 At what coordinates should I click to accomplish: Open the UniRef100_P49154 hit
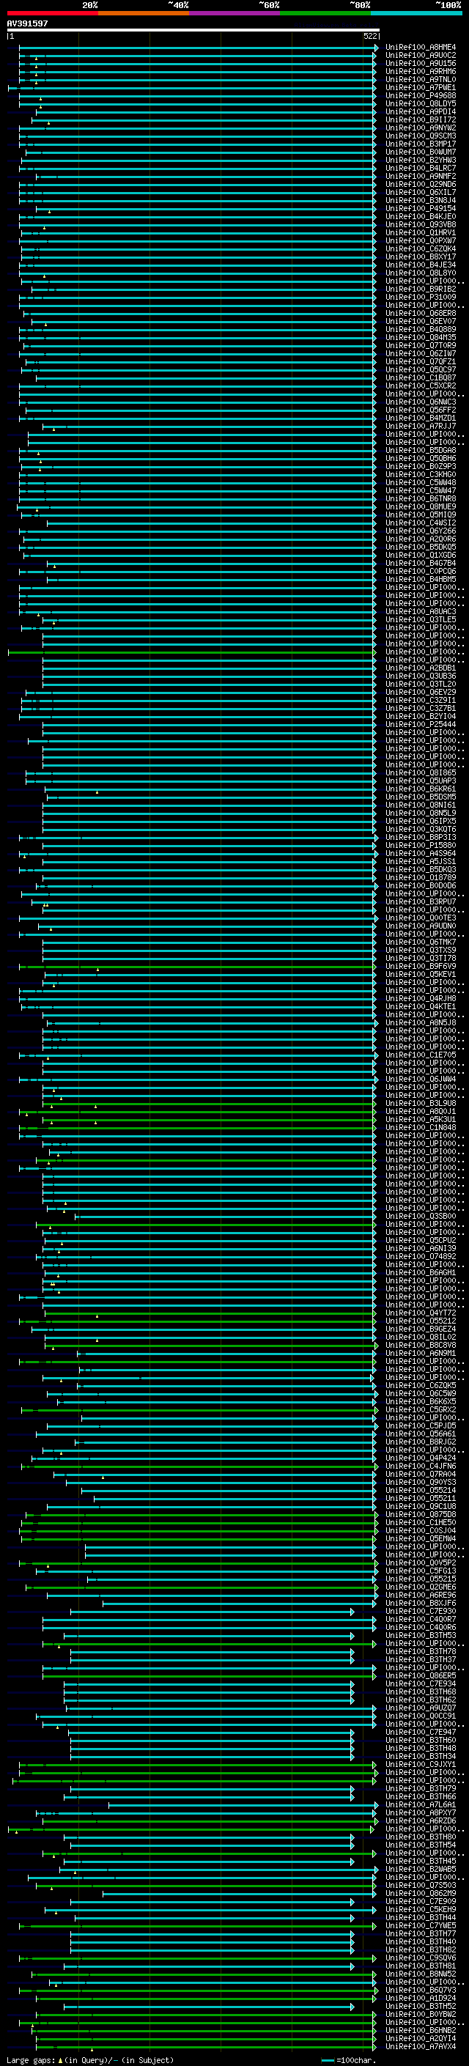click(x=421, y=209)
